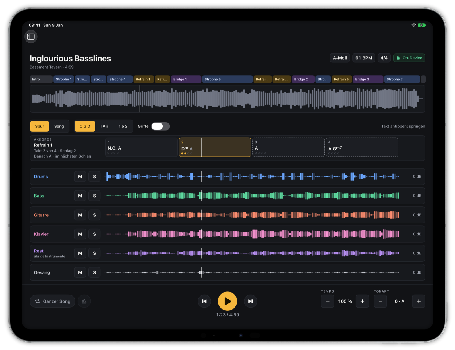Open the A-Moll key selector
The image size is (455, 350).
(340, 58)
